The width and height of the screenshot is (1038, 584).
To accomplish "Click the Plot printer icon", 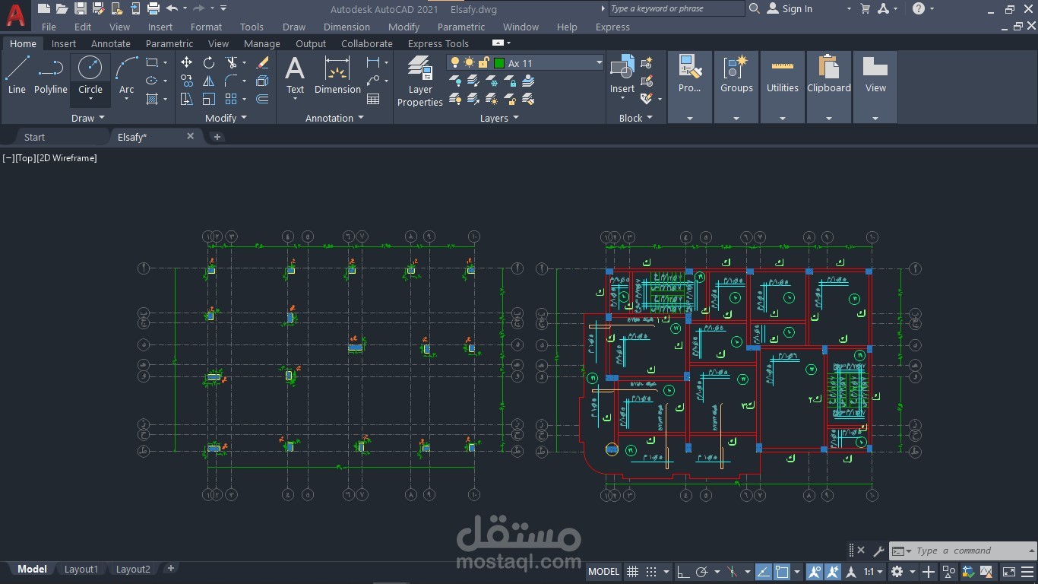I will [x=153, y=8].
